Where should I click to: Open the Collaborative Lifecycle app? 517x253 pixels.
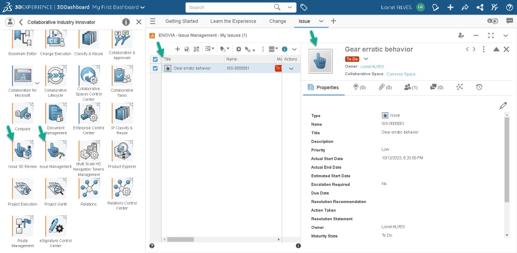coord(55,76)
